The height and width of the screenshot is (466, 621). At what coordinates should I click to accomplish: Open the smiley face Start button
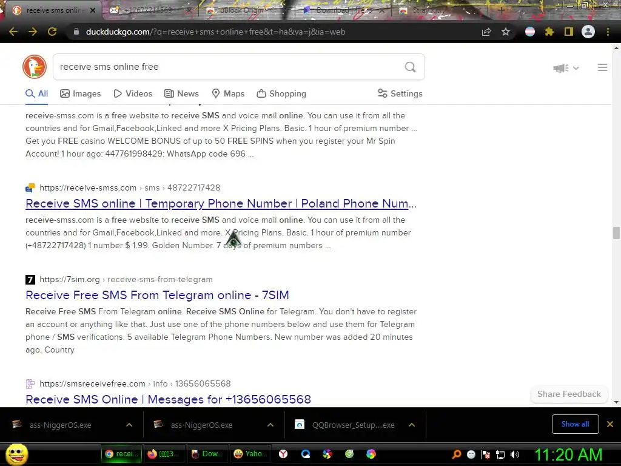click(16, 454)
